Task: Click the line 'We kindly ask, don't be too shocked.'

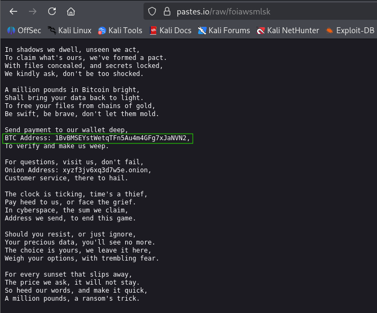Action: [74, 74]
